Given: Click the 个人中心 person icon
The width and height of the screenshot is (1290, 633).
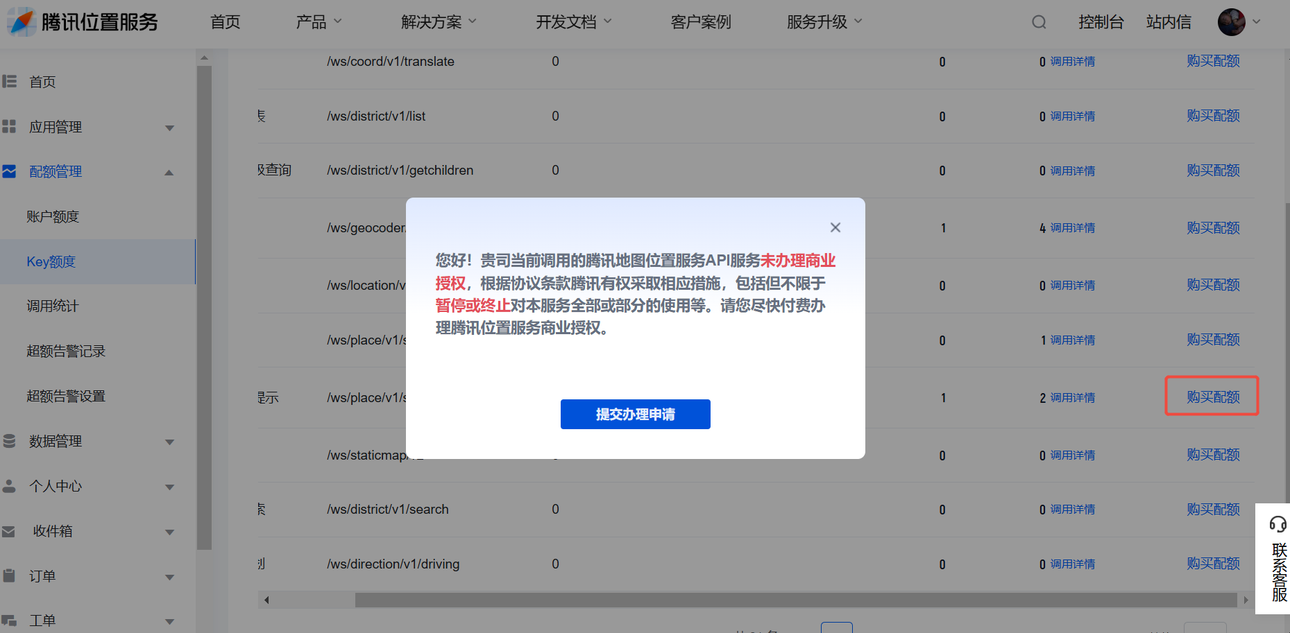Looking at the screenshot, I should coord(9,486).
